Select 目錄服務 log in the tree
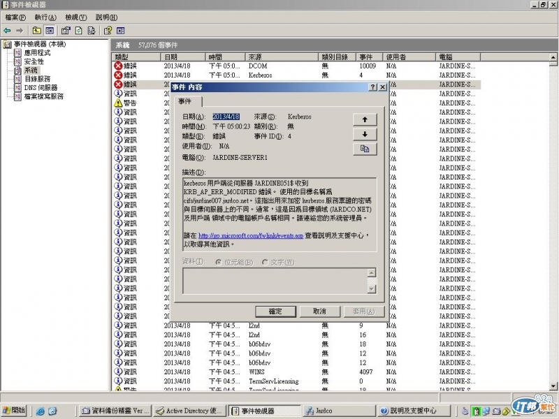This screenshot has height=419, width=559. point(37,79)
